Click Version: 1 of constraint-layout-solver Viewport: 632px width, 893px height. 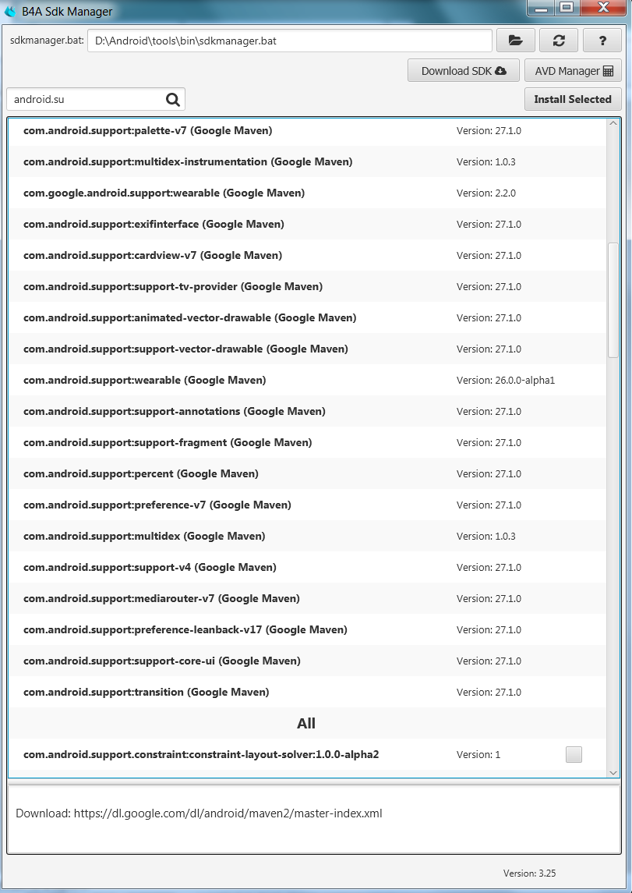(478, 755)
